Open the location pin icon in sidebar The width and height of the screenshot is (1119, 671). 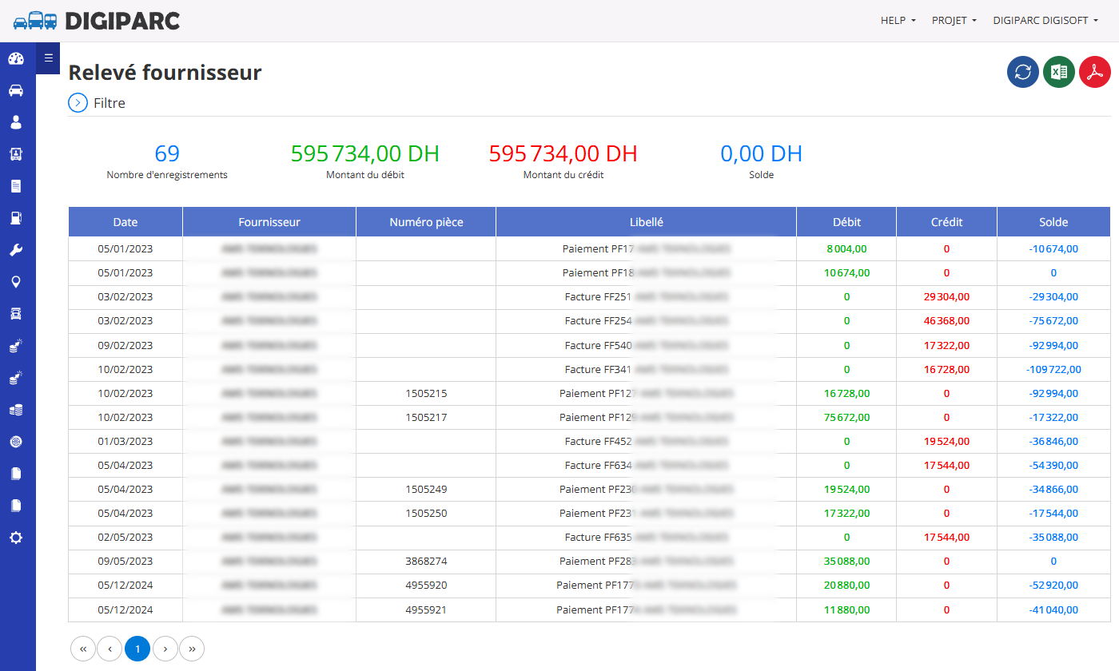click(16, 282)
